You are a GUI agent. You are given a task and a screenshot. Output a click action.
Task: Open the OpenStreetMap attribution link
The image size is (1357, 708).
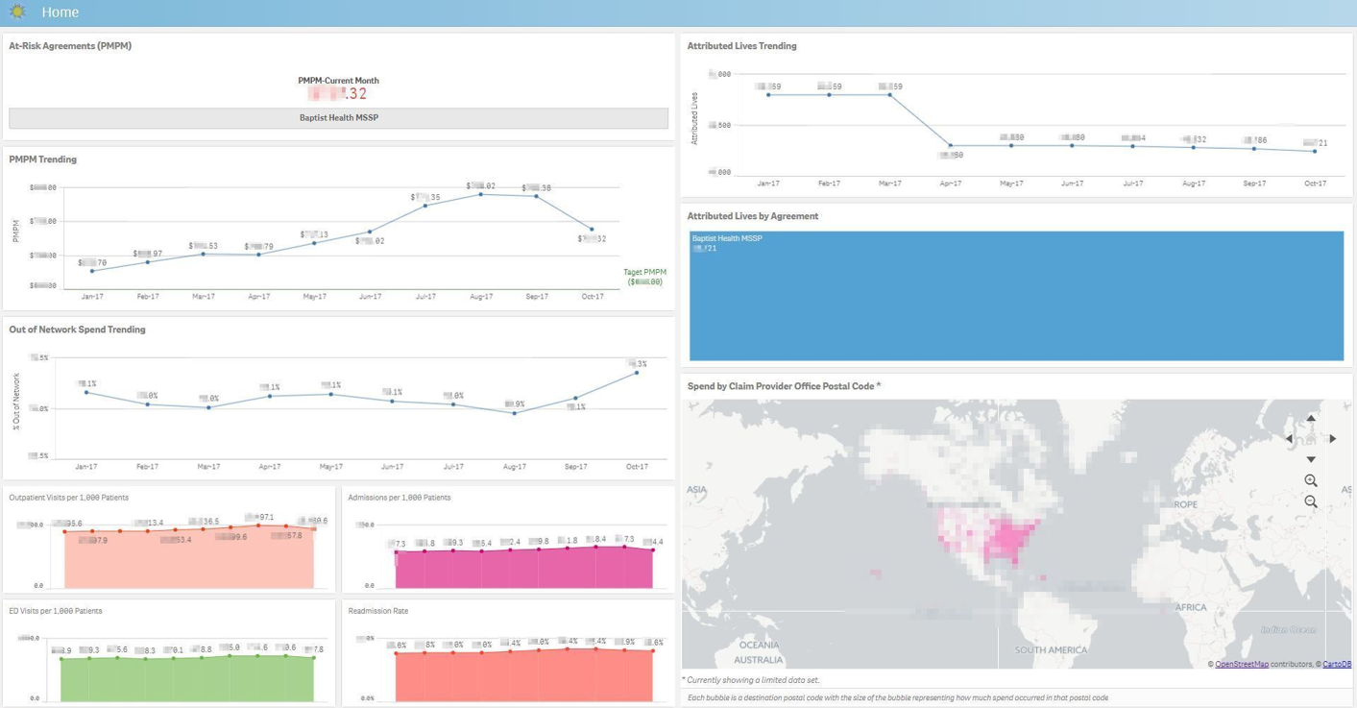pos(1240,663)
